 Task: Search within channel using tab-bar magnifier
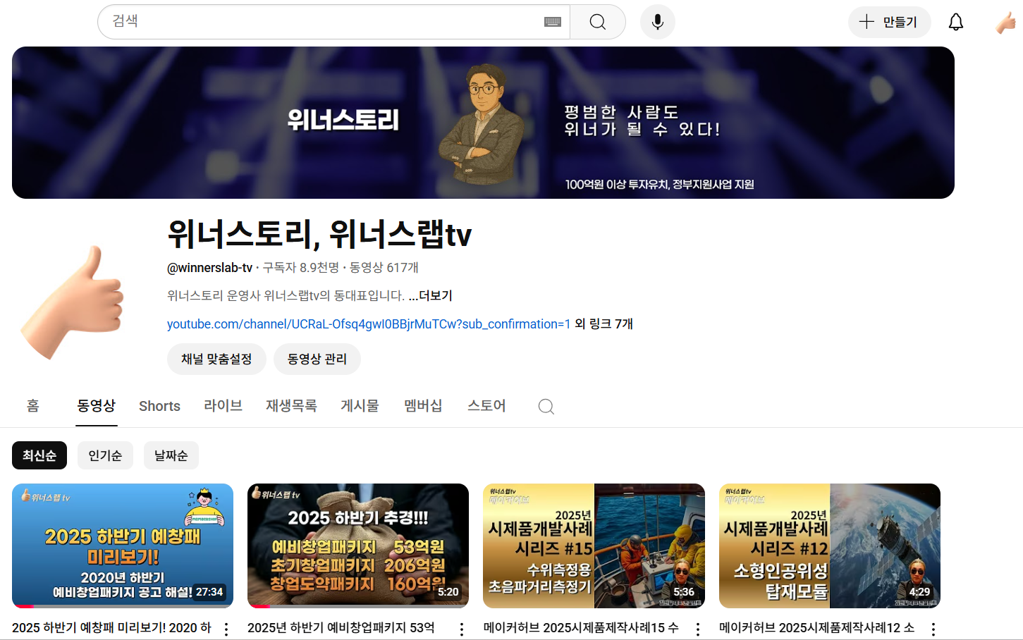(546, 406)
